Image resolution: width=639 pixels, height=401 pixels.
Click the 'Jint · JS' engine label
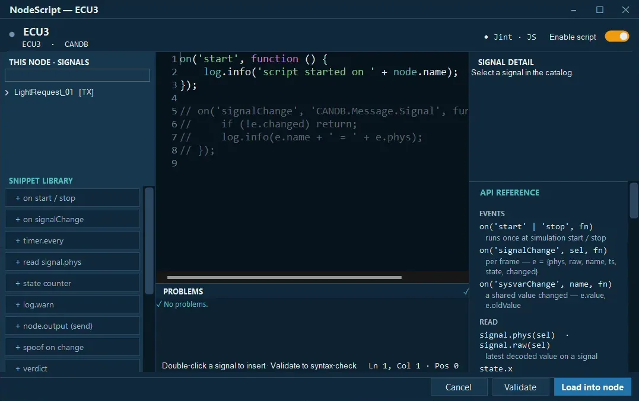tap(515, 37)
